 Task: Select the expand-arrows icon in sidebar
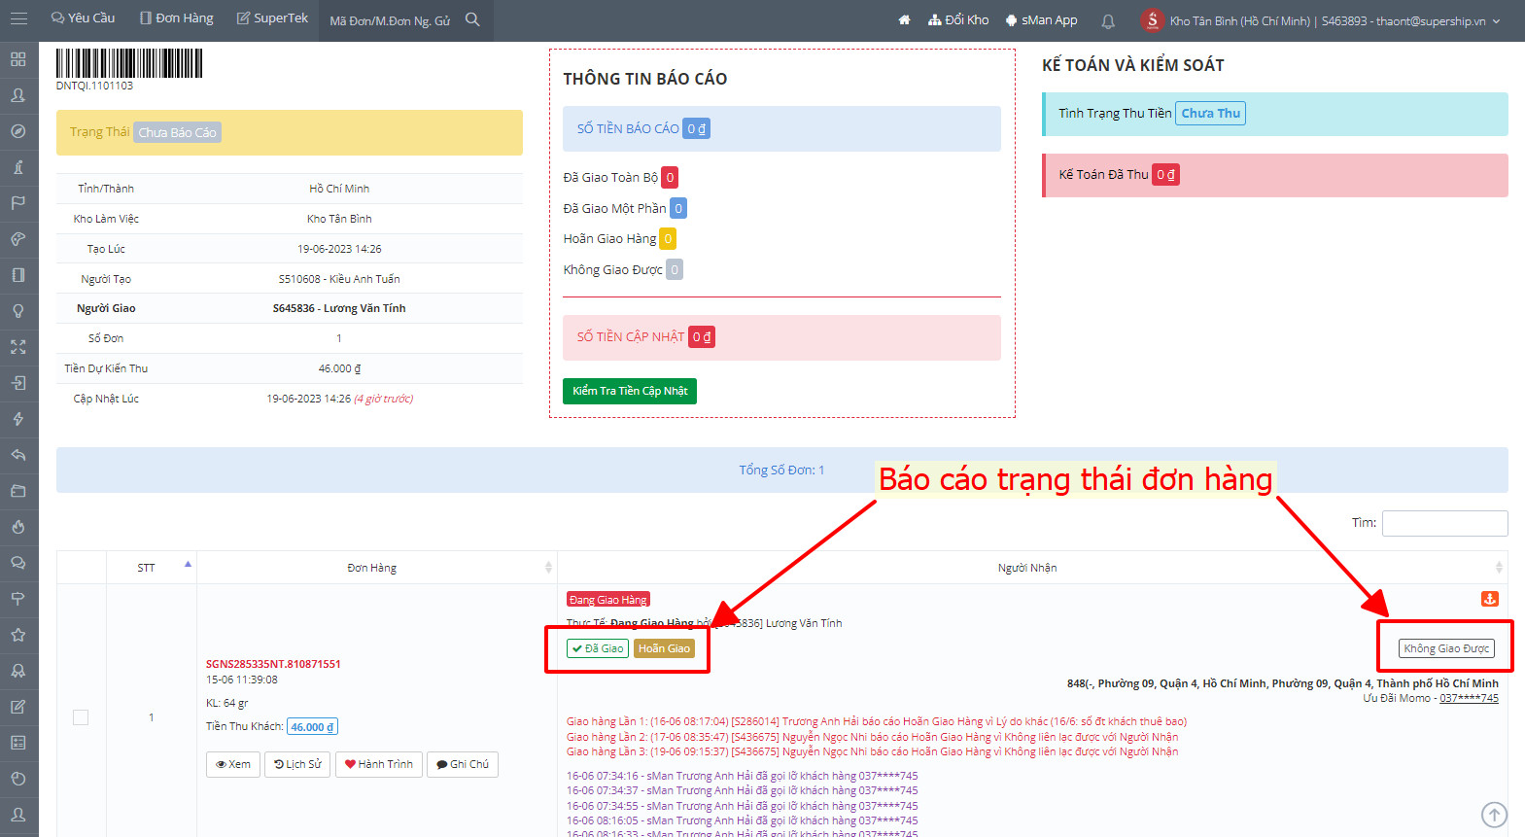[18, 347]
